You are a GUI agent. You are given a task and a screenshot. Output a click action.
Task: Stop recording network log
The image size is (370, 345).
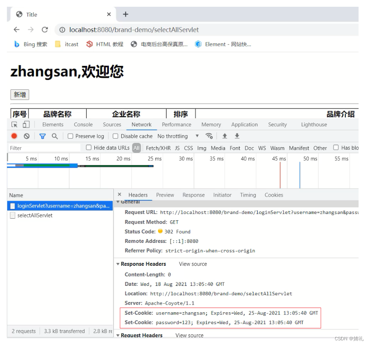(14, 136)
